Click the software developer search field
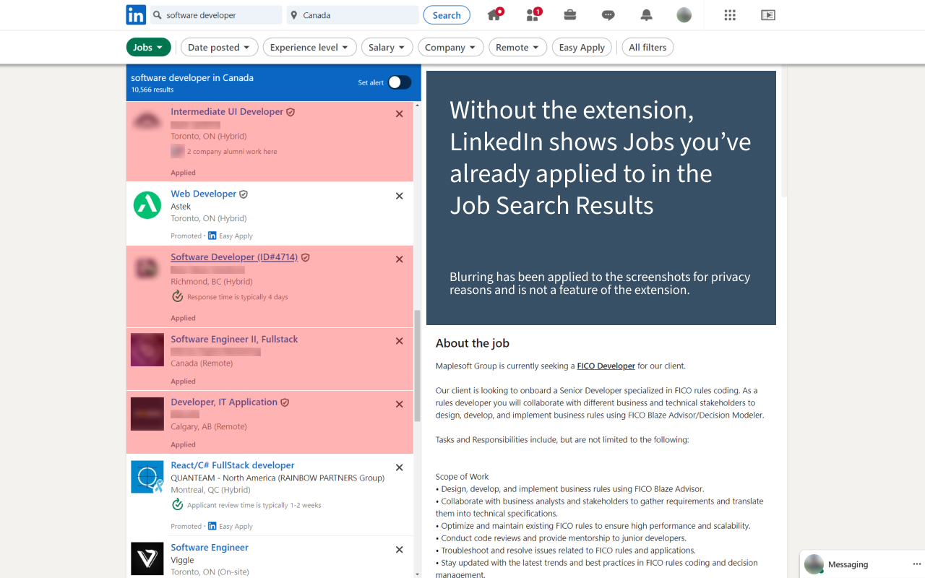This screenshot has width=925, height=578. [x=215, y=15]
